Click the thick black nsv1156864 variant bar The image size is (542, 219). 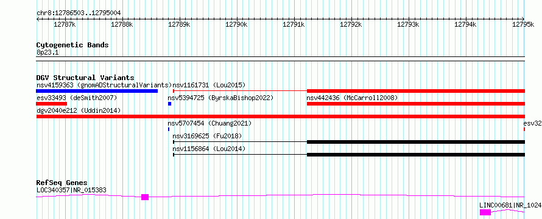tap(416, 155)
